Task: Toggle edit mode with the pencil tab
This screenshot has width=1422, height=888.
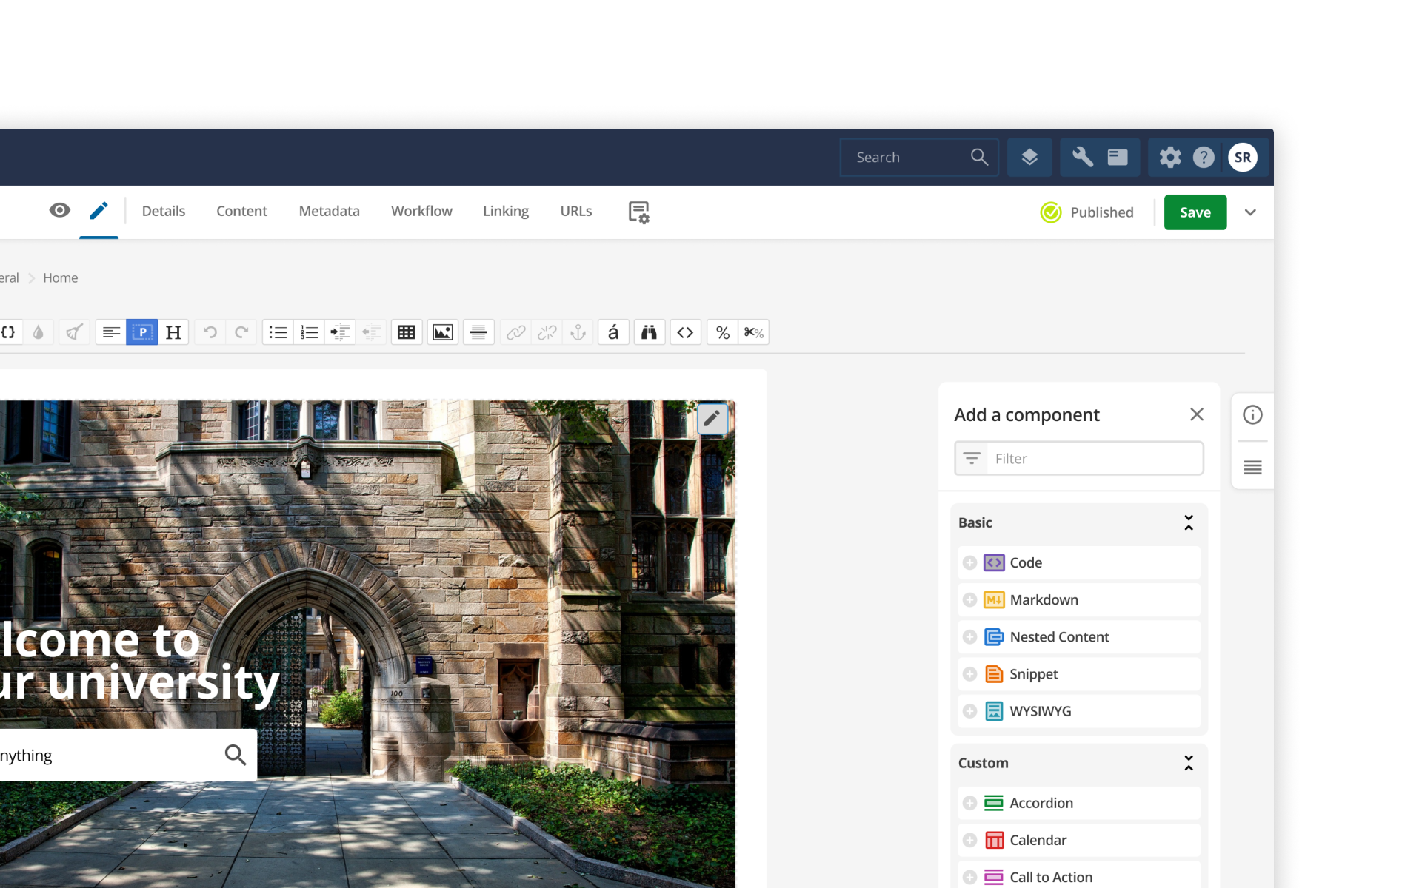Action: tap(99, 211)
